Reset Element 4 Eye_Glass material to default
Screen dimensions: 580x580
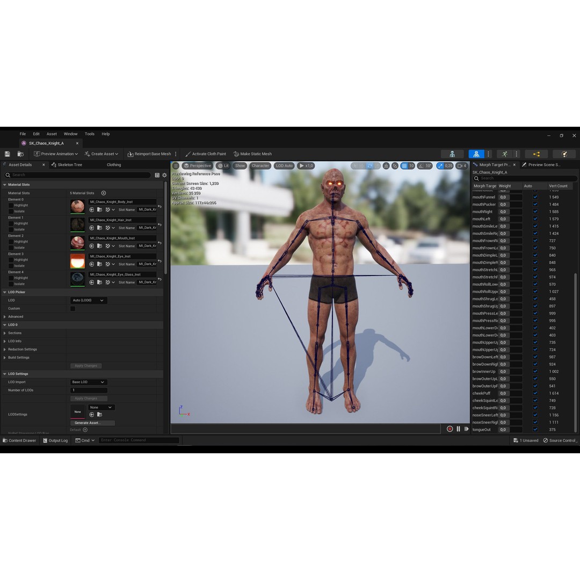(x=160, y=279)
